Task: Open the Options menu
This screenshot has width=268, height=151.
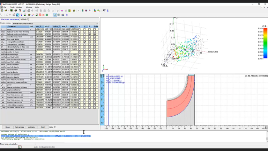Action: click(x=19, y=7)
